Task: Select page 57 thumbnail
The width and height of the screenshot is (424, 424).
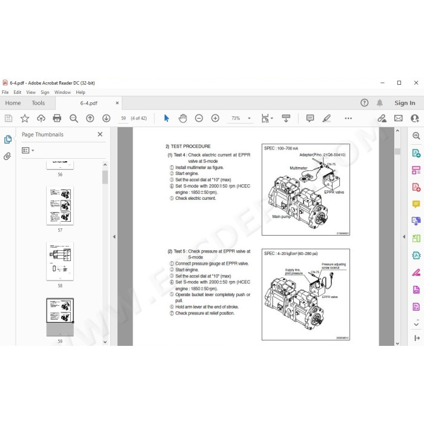Action: tap(60, 205)
